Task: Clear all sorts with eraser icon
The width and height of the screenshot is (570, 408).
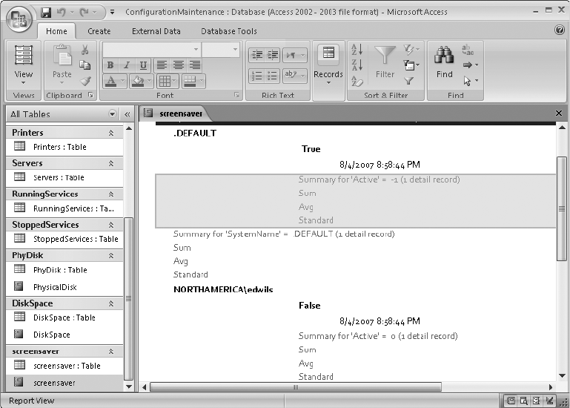Action: click(x=357, y=81)
